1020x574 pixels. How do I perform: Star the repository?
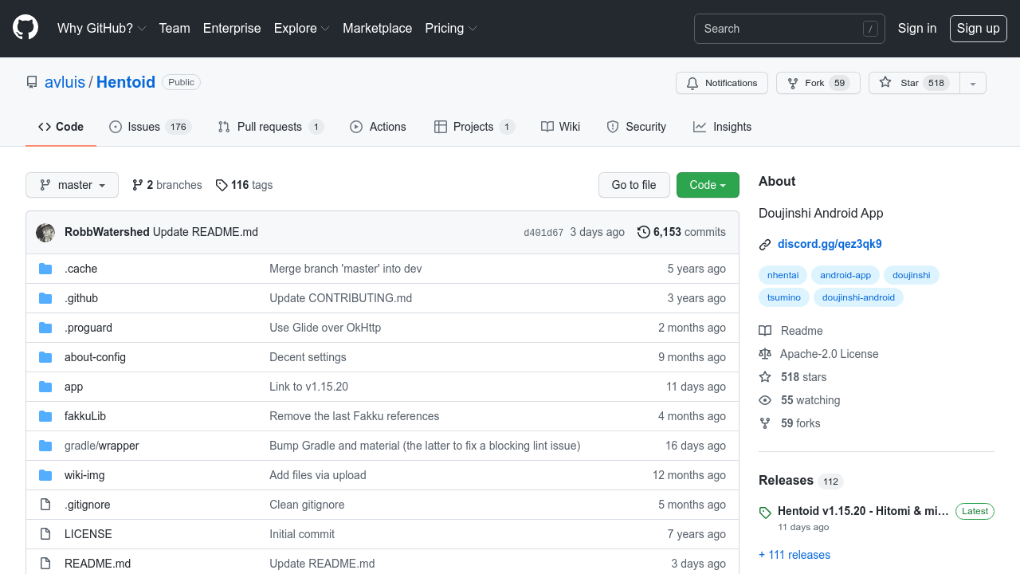[x=914, y=83]
